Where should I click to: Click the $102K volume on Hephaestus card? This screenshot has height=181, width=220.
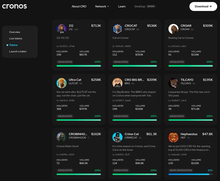pos(195,163)
